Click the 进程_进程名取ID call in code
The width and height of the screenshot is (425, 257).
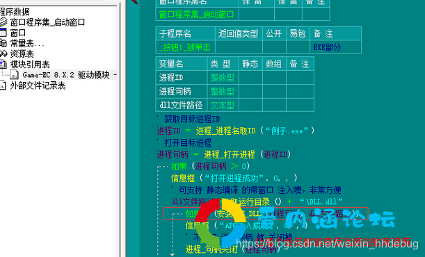(x=226, y=131)
